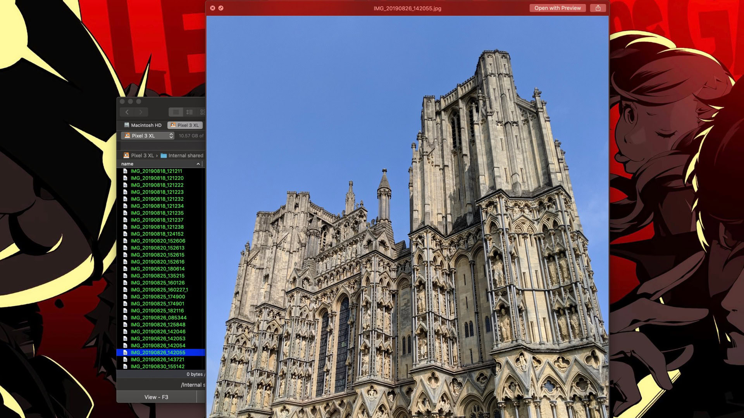Switch to brief list view mode
This screenshot has width=744, height=418.
point(176,112)
